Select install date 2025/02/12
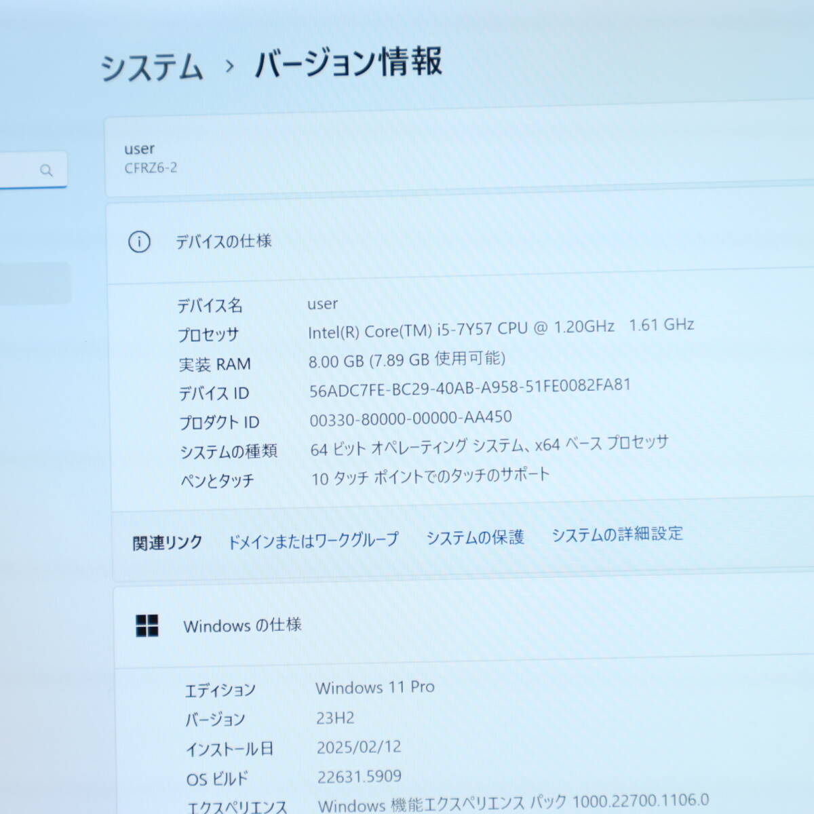814x814 pixels. pyautogui.click(x=359, y=747)
